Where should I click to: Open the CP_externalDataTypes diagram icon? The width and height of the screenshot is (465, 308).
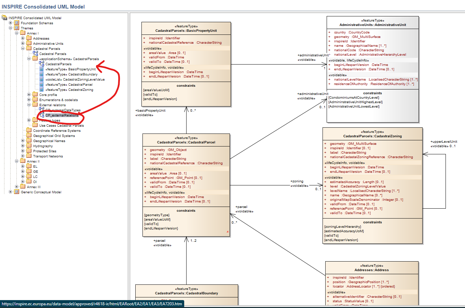point(41,110)
